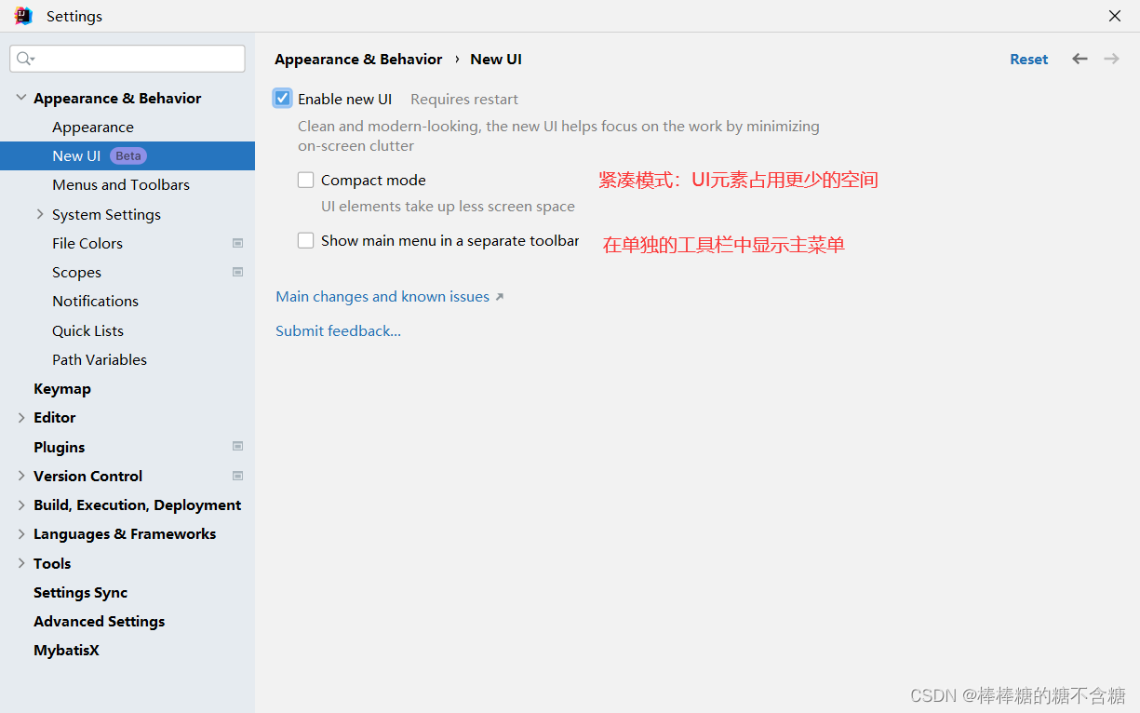Screen dimensions: 1140x713
Task: Open the File Colors settings page
Action: click(x=87, y=243)
